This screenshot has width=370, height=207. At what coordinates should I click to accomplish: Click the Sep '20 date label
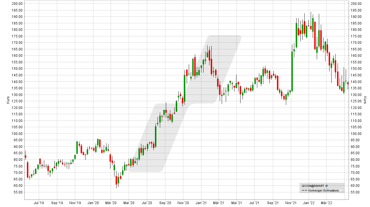tap(165, 203)
